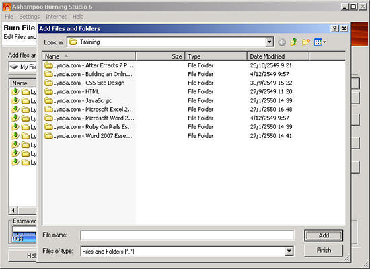Click date 27/1/2550 14:41 cell
Screen dimensions: 370x269
271,136
